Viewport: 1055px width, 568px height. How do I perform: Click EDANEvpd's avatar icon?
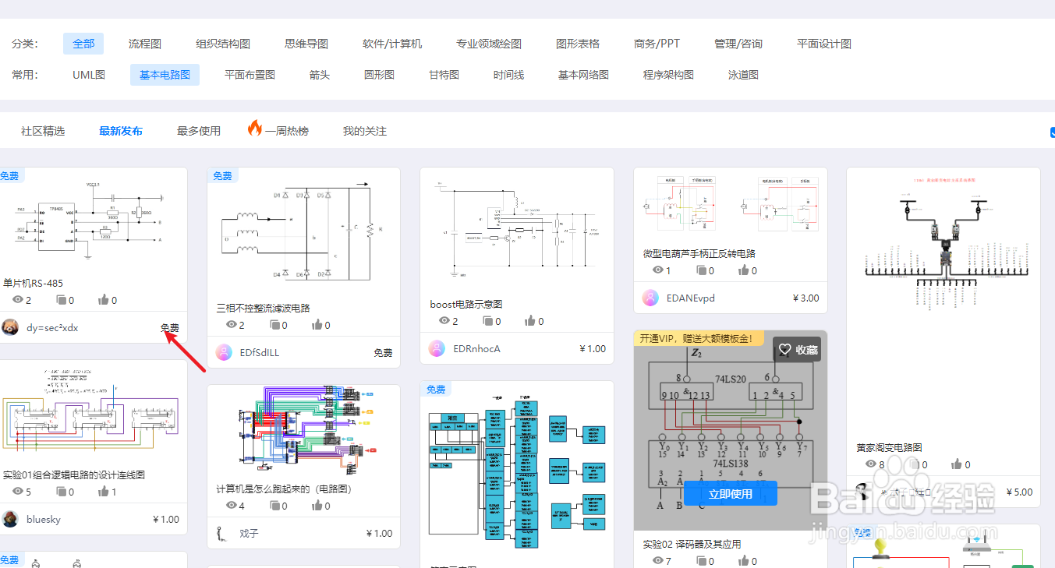coord(650,298)
